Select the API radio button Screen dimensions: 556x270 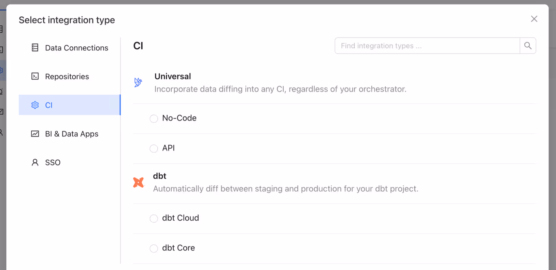click(x=154, y=148)
